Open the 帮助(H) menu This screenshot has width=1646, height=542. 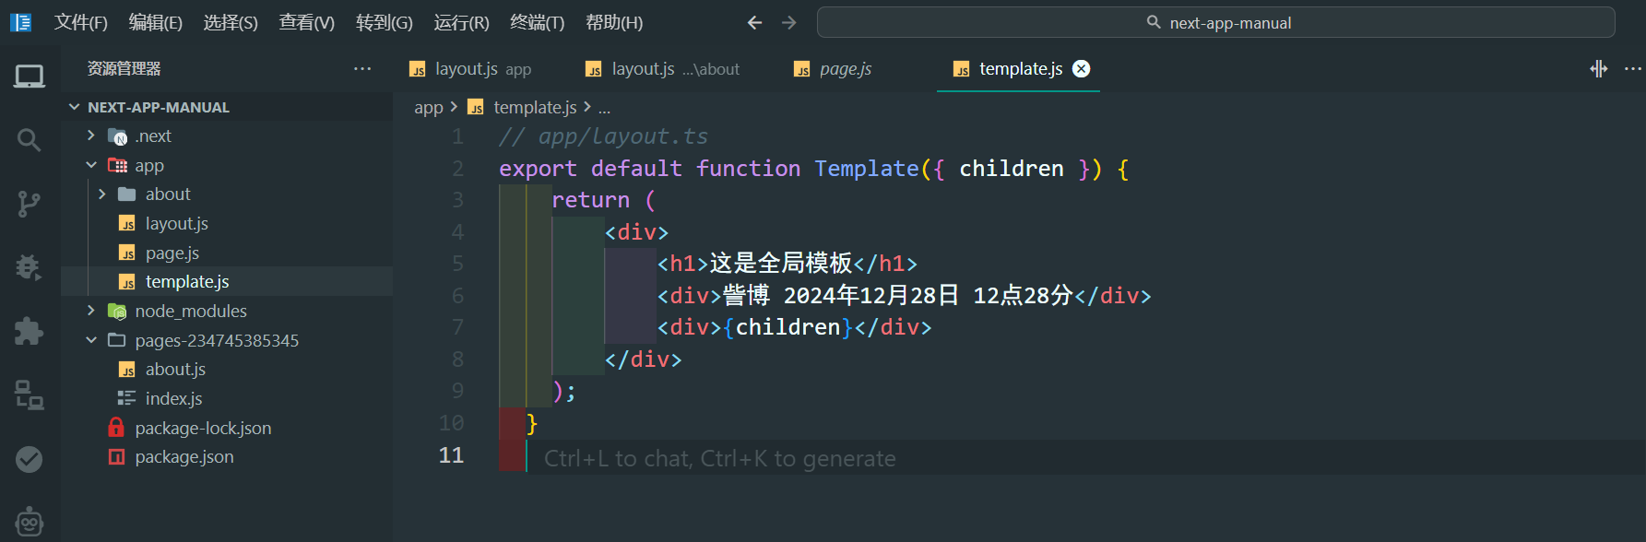tap(615, 22)
